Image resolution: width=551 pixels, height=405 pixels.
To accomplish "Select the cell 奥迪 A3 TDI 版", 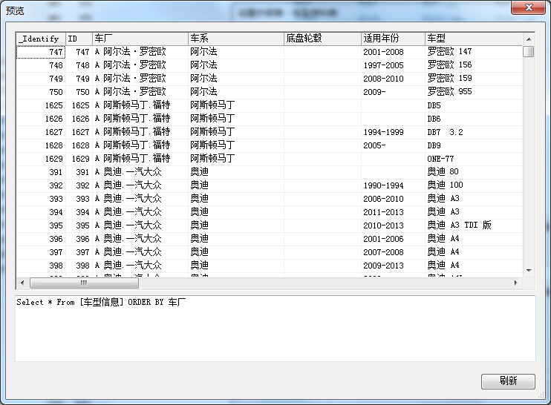I will [x=474, y=225].
